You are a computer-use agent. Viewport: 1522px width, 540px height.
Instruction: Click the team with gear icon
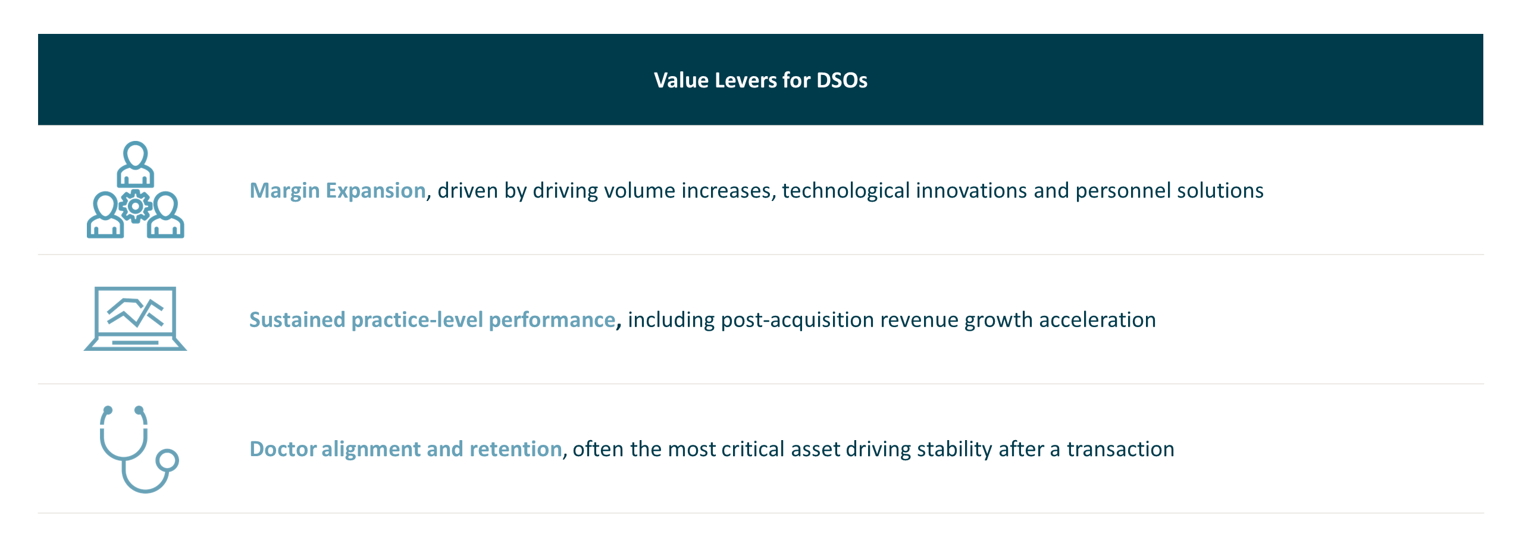click(x=136, y=190)
